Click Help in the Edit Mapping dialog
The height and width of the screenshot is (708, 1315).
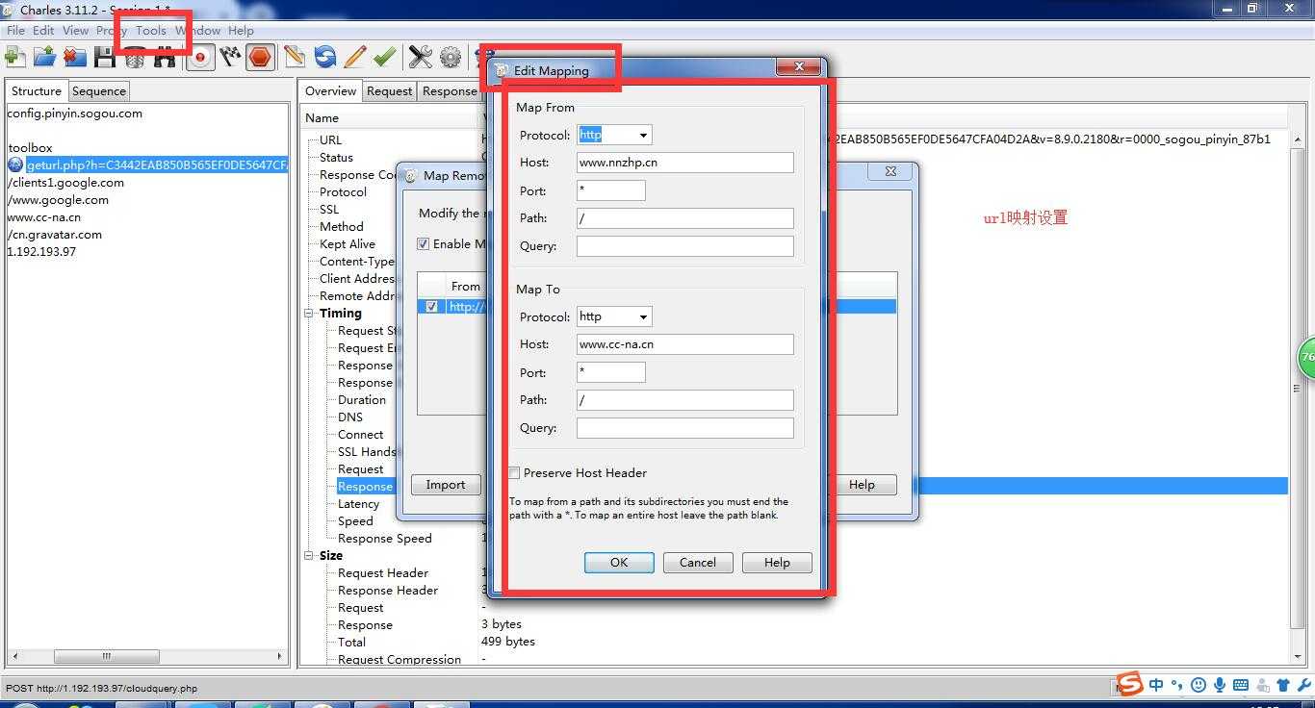777,563
